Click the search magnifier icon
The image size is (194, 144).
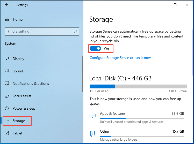(x=75, y=32)
